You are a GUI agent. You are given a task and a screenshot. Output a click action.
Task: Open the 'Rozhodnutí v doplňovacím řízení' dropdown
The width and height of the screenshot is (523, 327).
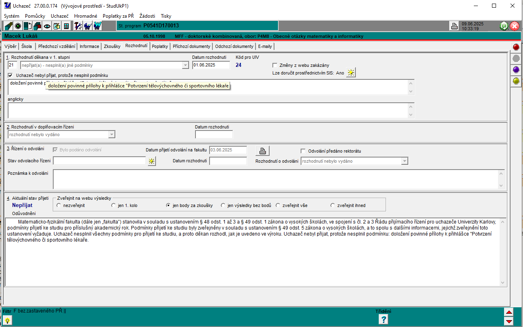click(x=112, y=135)
